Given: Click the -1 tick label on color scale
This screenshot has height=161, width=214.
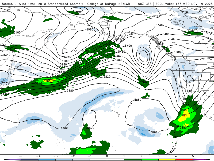Looking at the screenshot, I should click(90, 156).
